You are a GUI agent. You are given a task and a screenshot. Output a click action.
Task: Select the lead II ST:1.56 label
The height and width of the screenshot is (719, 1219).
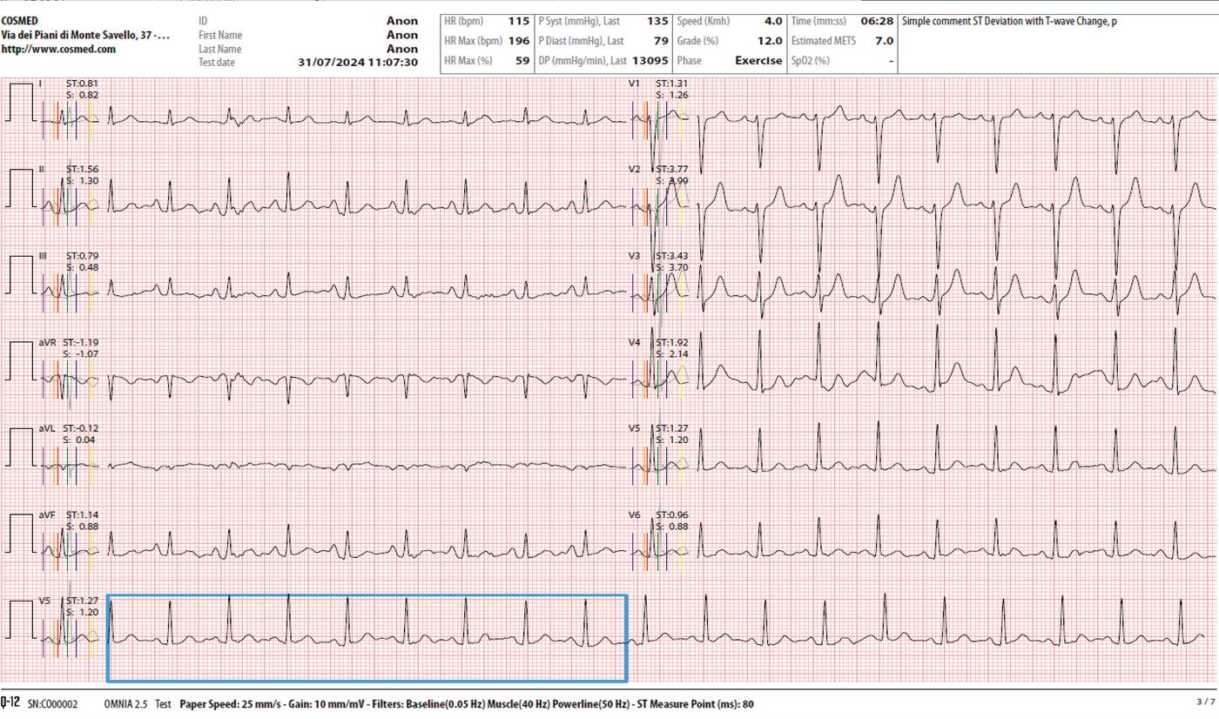pos(82,170)
